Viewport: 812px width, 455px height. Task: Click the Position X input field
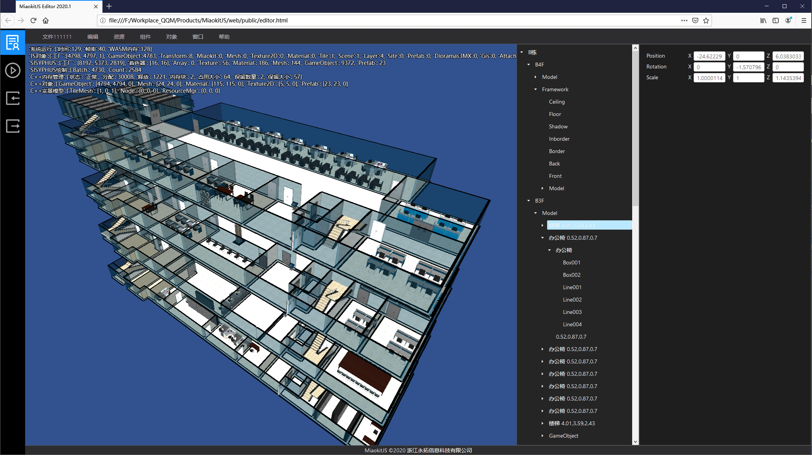tap(709, 56)
